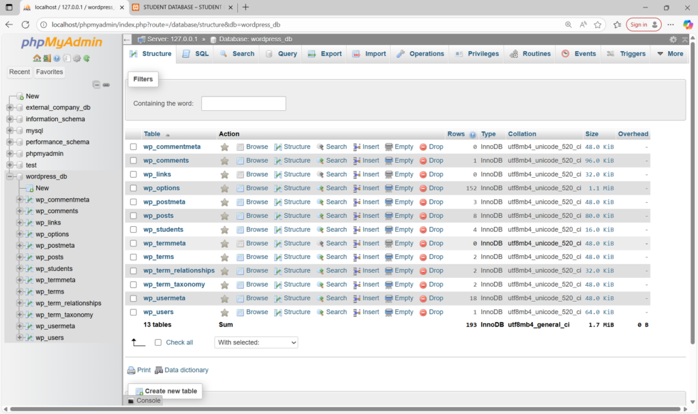Open the With selected dropdown
The height and width of the screenshot is (414, 698).
point(256,343)
